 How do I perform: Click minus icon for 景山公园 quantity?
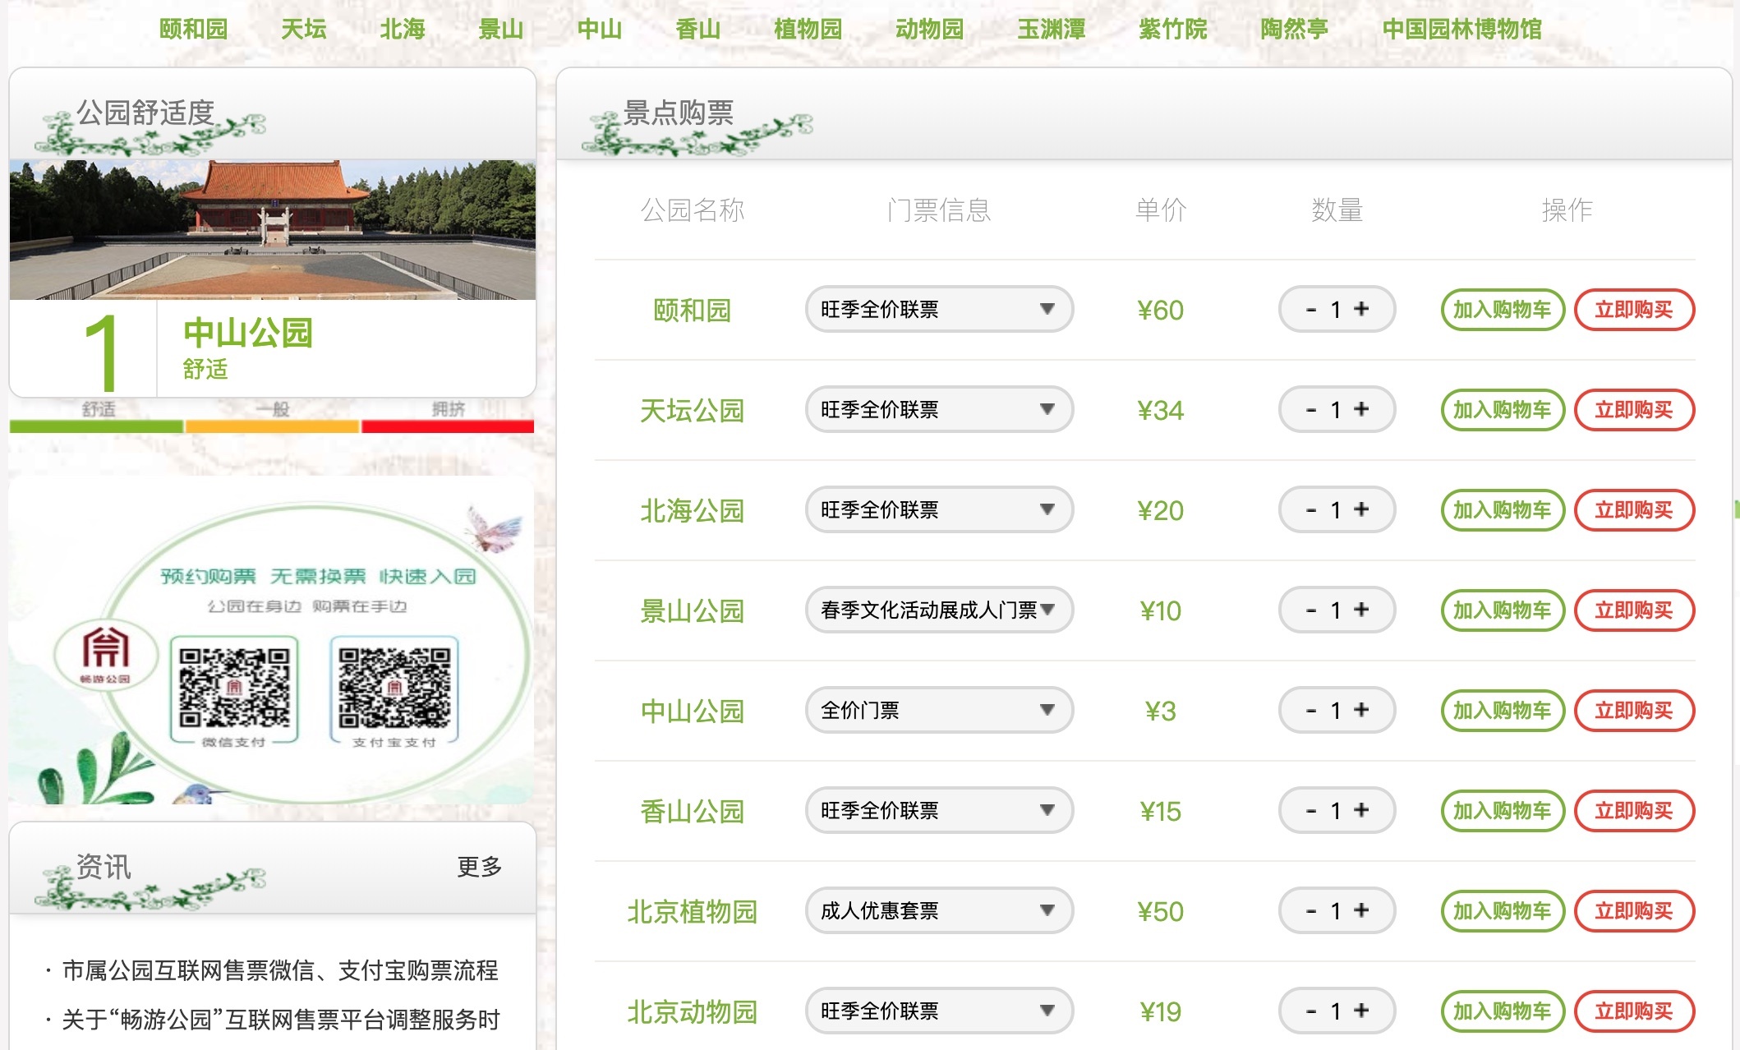click(x=1311, y=610)
